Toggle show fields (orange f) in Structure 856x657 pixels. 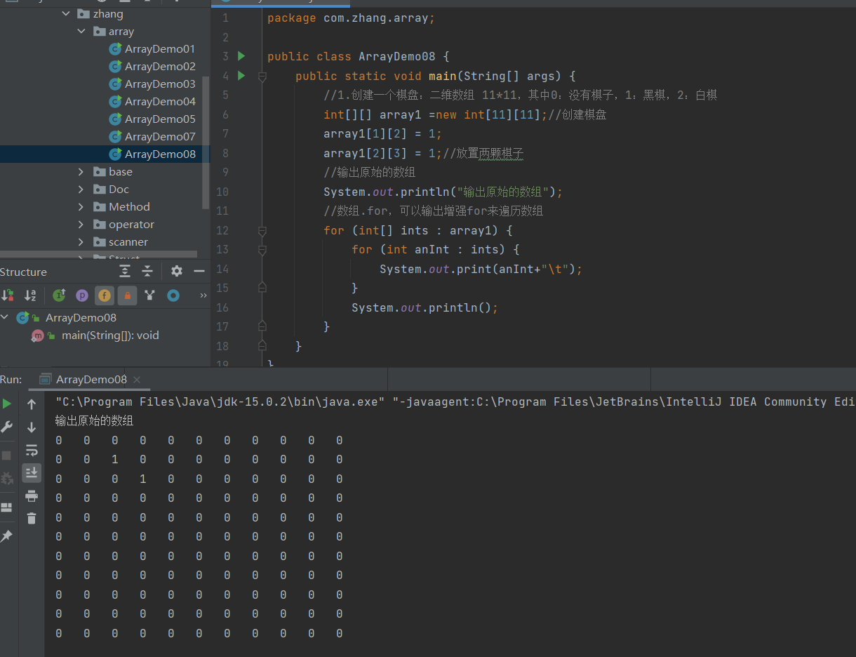pos(105,296)
